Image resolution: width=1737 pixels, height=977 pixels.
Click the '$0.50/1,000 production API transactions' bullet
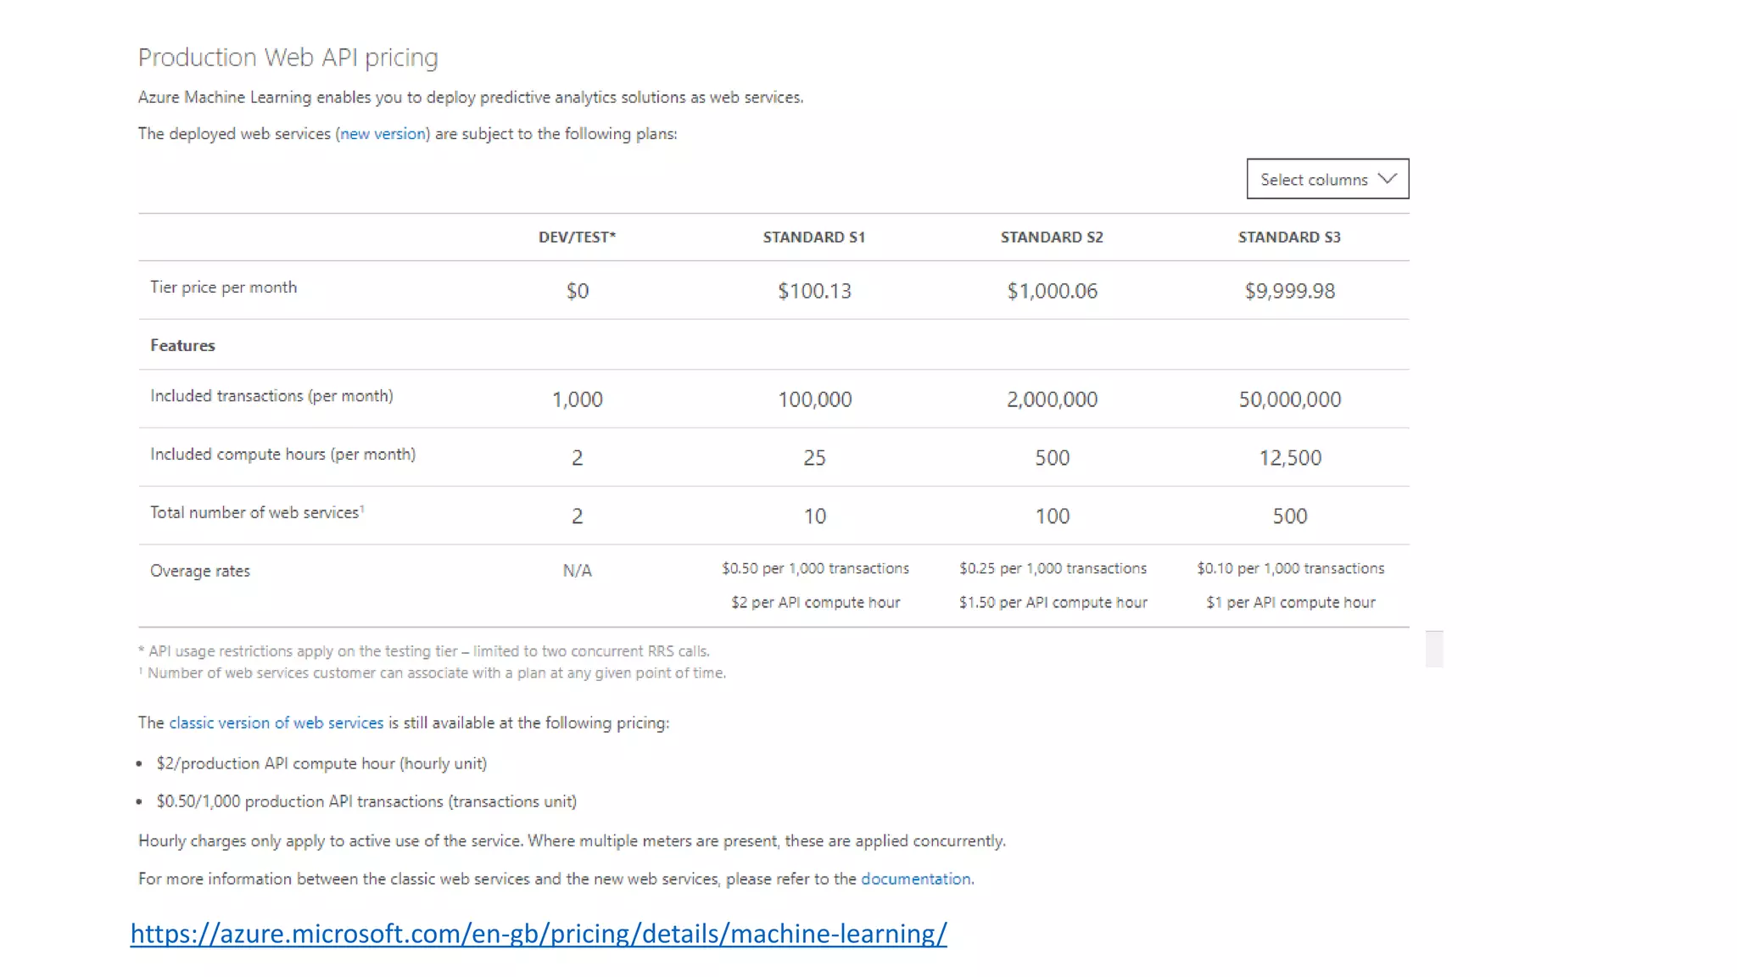click(366, 801)
